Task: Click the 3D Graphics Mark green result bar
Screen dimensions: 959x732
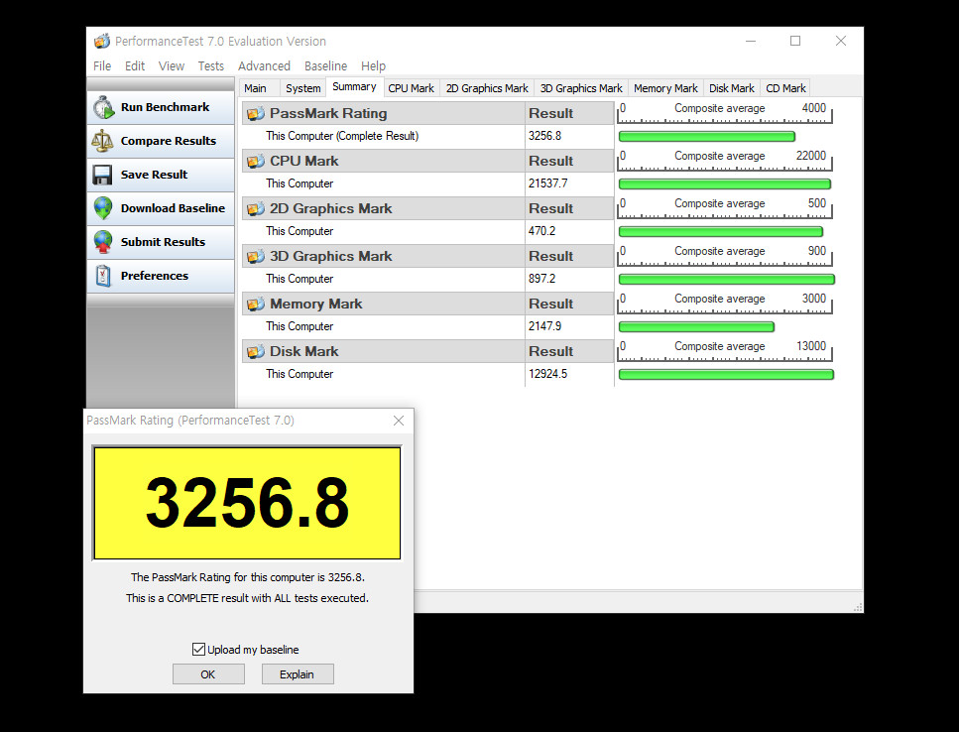Action: (x=727, y=280)
